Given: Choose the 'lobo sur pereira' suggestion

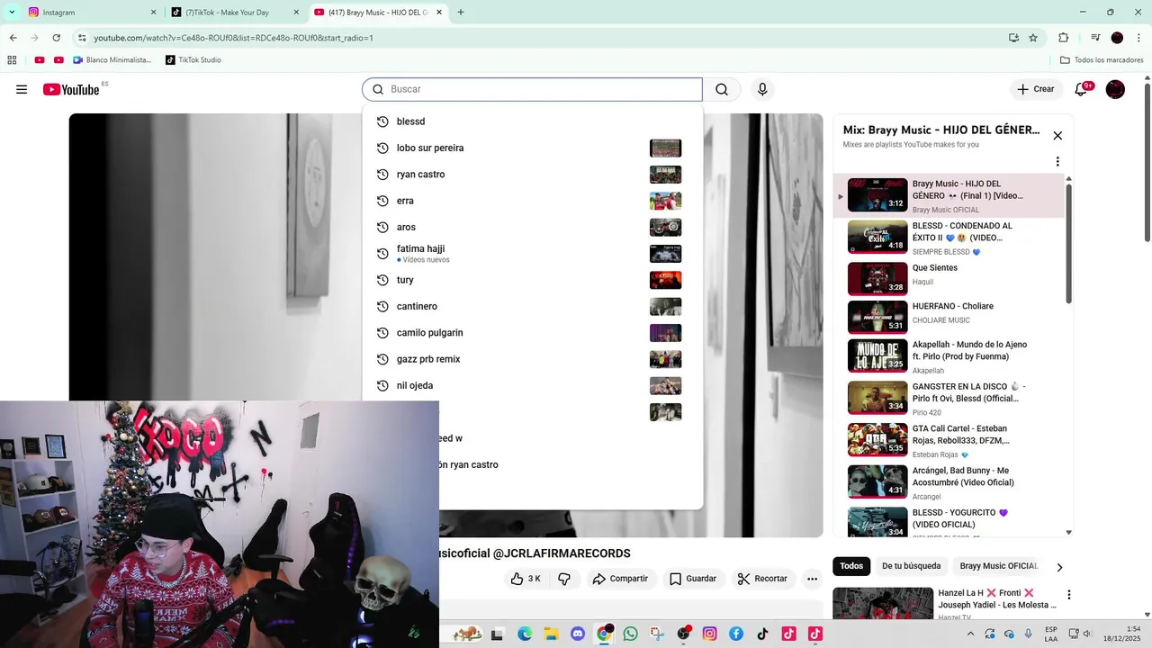Looking at the screenshot, I should pos(533,148).
